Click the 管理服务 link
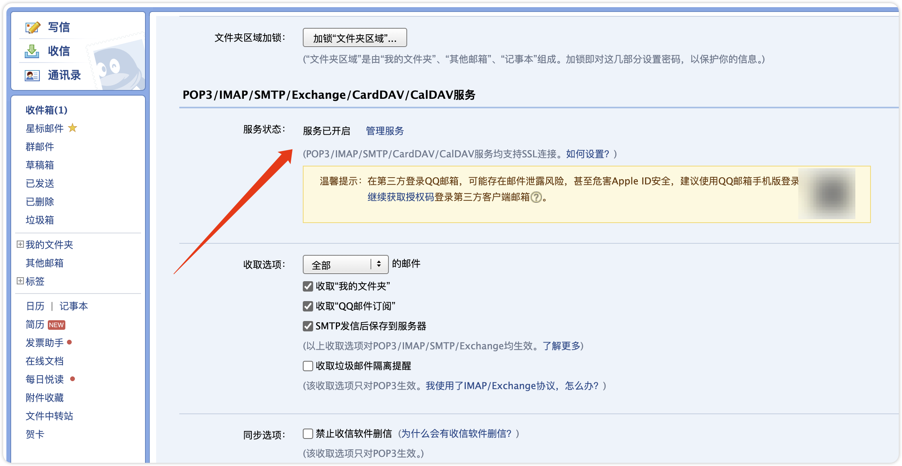 coord(384,131)
